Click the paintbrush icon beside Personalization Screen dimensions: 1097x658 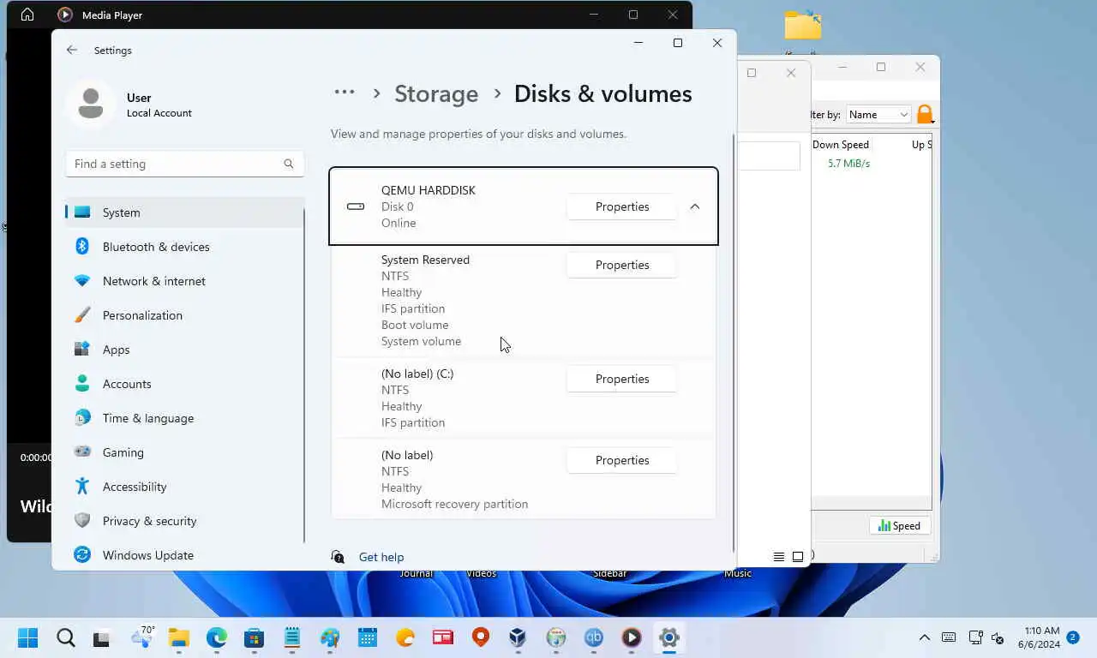(82, 315)
